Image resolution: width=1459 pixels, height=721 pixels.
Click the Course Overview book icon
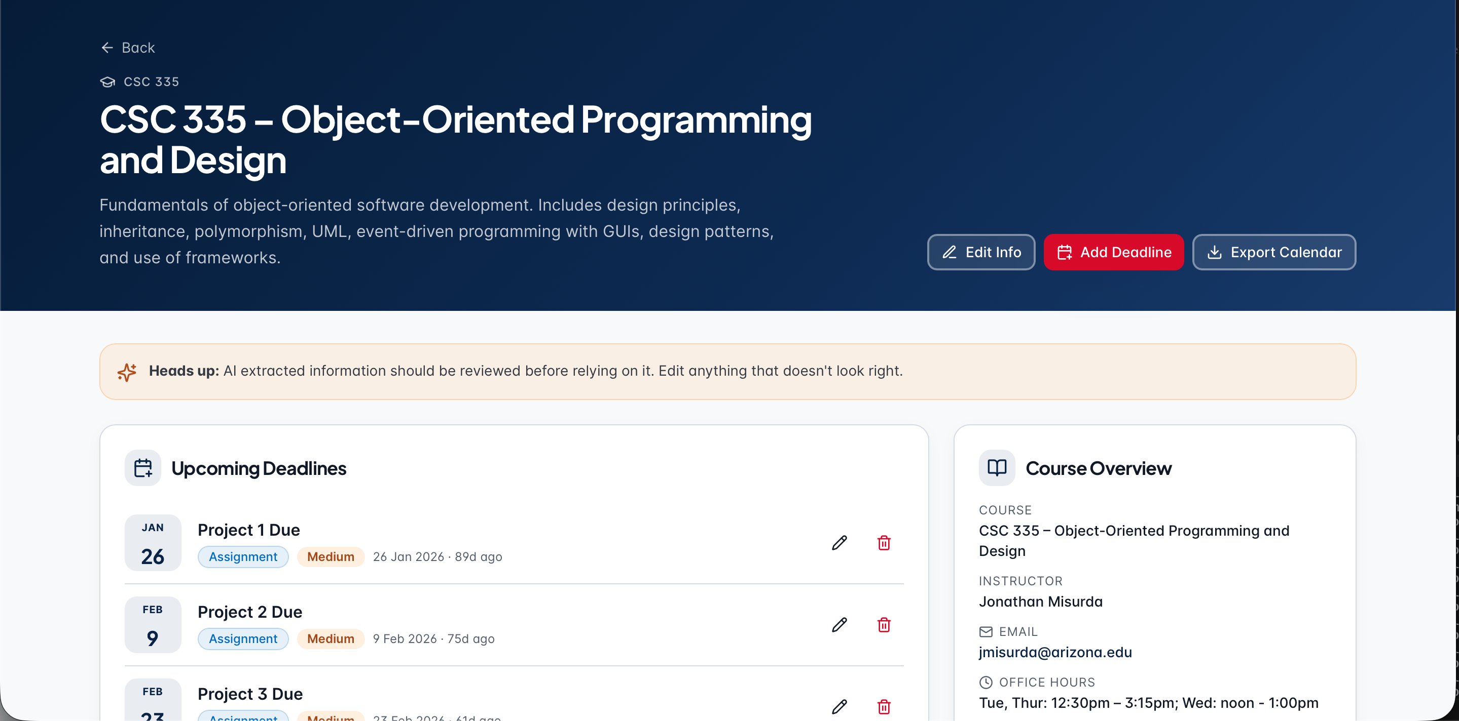pos(997,468)
